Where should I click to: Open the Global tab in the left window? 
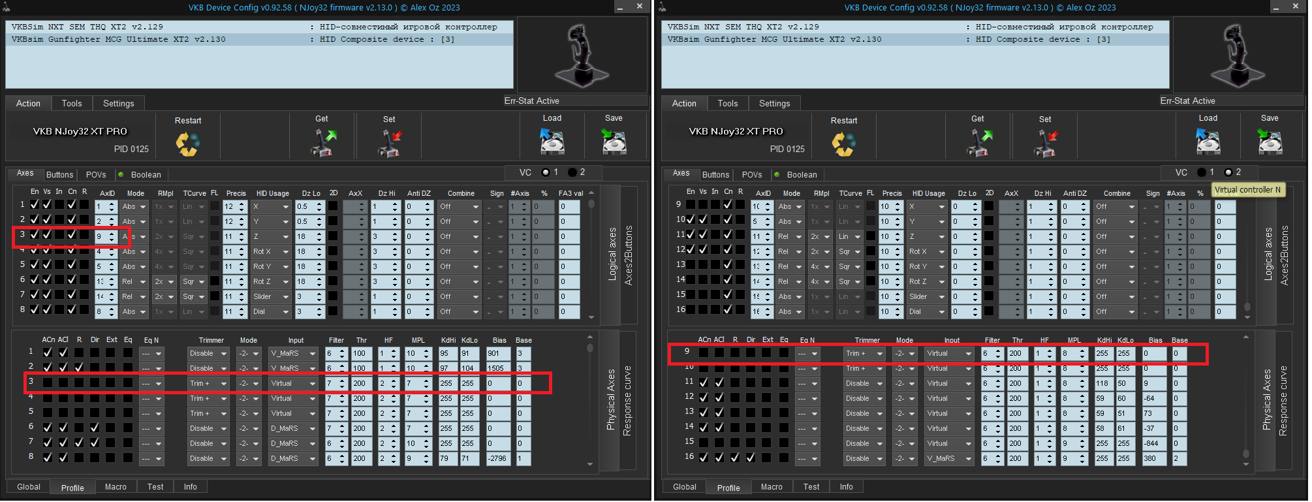tap(29, 486)
